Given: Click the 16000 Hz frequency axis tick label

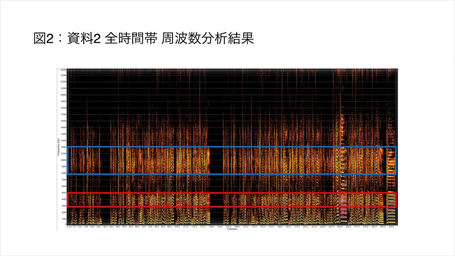Looking at the screenshot, I should coord(63,121).
